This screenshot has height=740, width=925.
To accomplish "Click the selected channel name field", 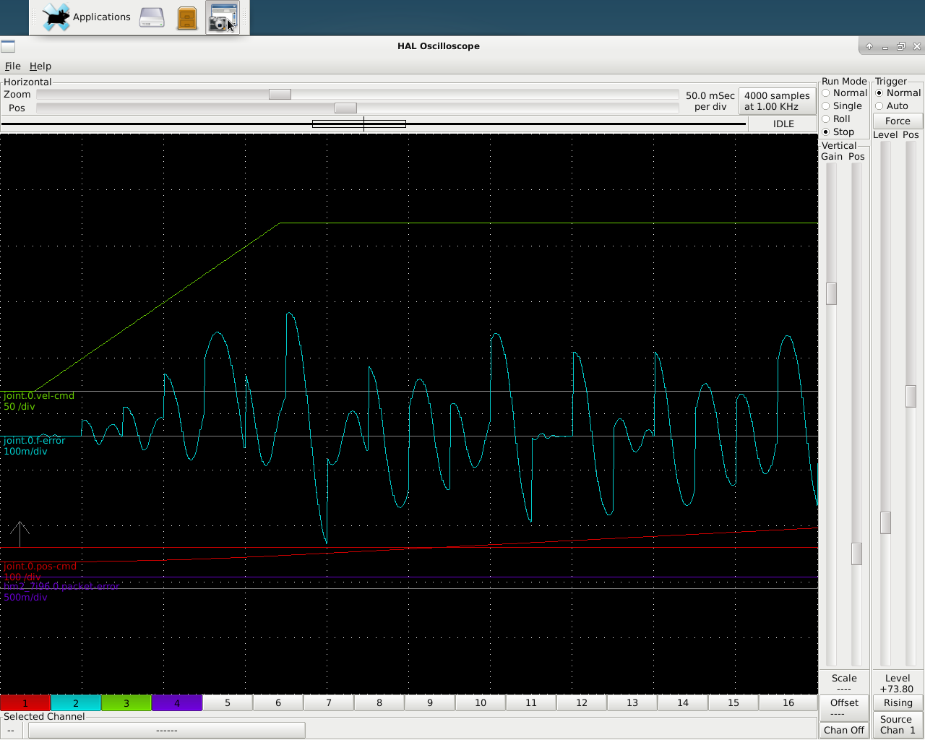I will click(166, 731).
